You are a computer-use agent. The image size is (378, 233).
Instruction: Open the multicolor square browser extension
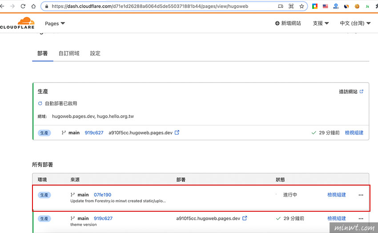click(x=314, y=6)
